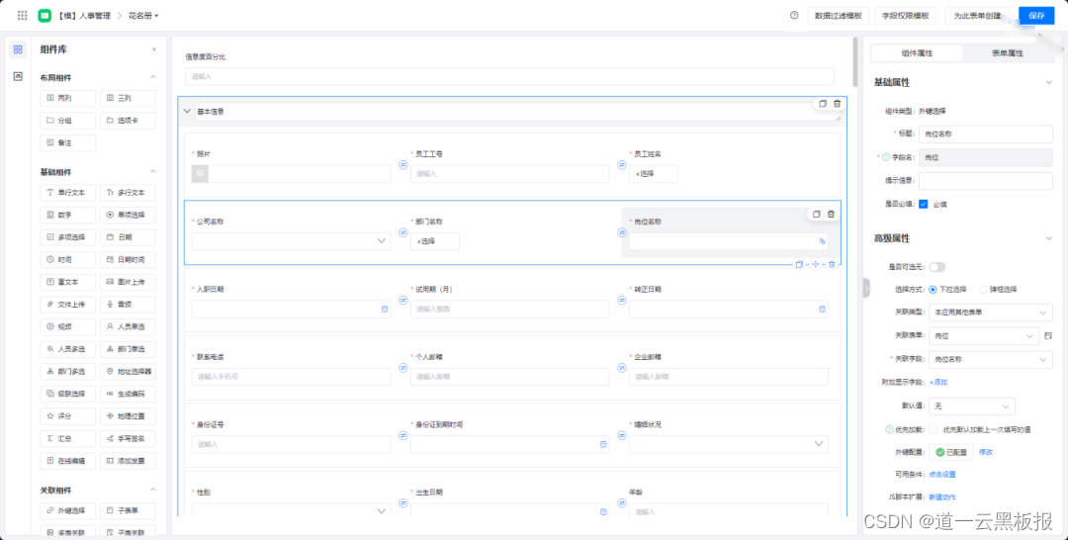Viewport: 1068px width, 540px height.
Task: Collapse the 基础属性 section
Action: pos(1049,82)
